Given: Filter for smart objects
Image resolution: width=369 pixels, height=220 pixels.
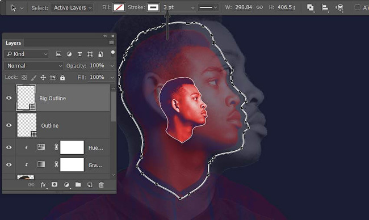Looking at the screenshot, I should coord(100,54).
